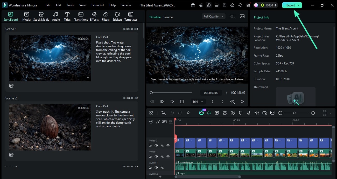This screenshot has width=337, height=179.
Task: Click the preview progress slider handle
Action: pyautogui.click(x=151, y=93)
